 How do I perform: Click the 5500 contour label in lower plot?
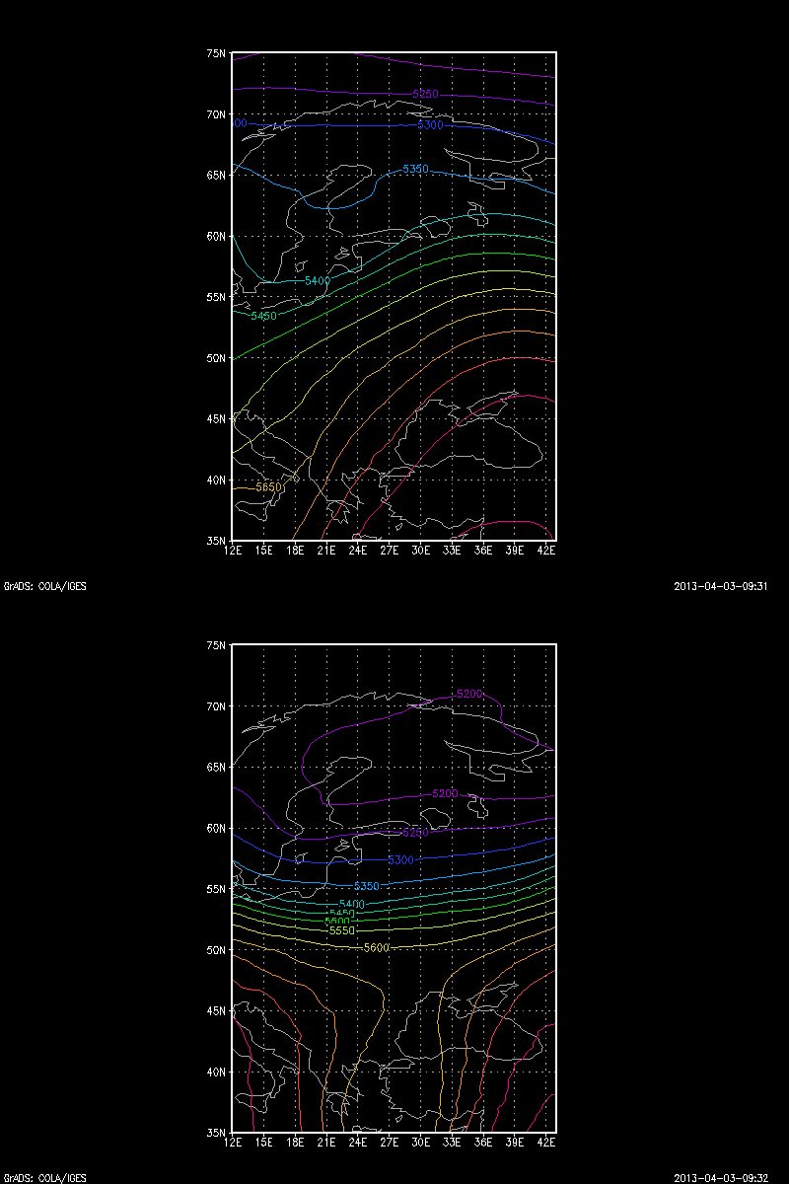(337, 922)
